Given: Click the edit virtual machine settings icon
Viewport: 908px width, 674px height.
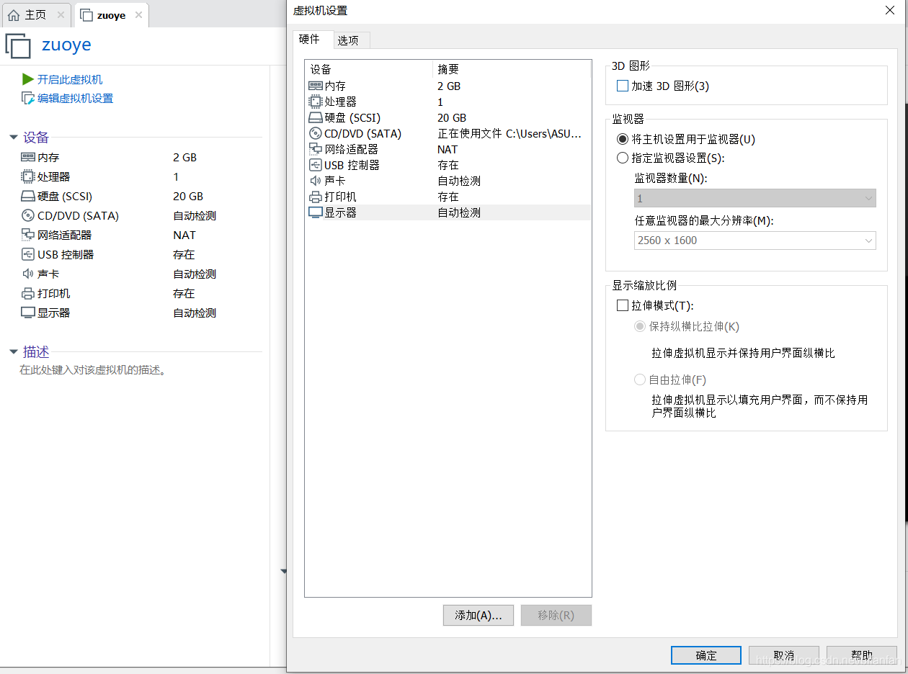Looking at the screenshot, I should (x=28, y=98).
